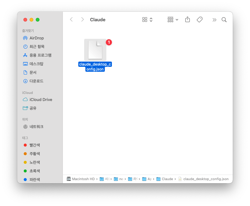Go forward with the right chevron
The width and height of the screenshot is (250, 206).
(82, 20)
